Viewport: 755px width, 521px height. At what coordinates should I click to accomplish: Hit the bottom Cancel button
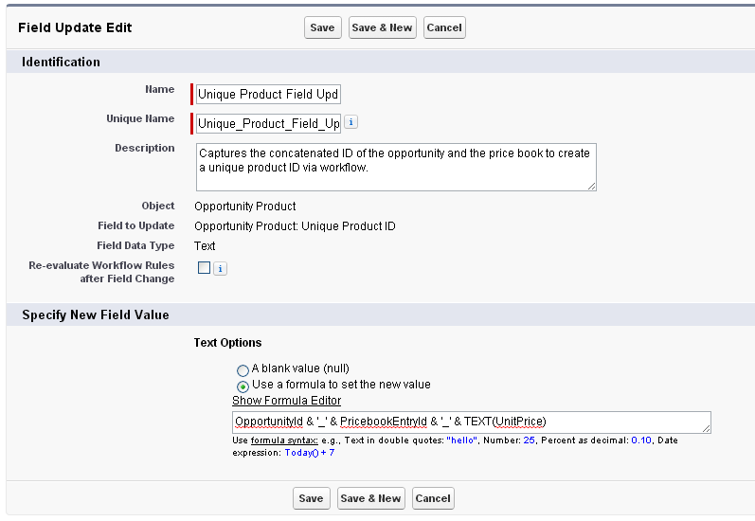coord(433,498)
